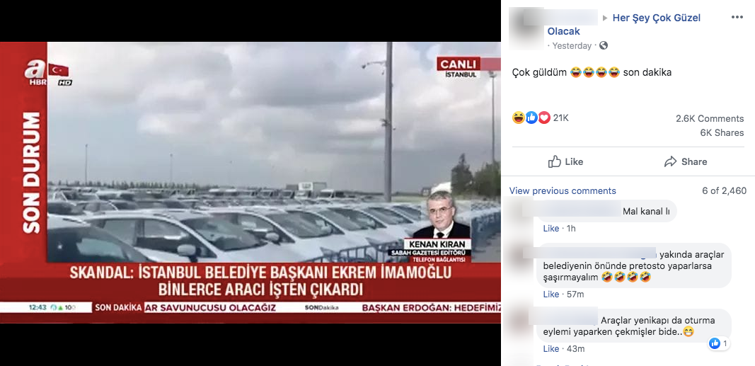The height and width of the screenshot is (366, 755).
Task: Like the comment posted 57m ago
Action: 551,294
